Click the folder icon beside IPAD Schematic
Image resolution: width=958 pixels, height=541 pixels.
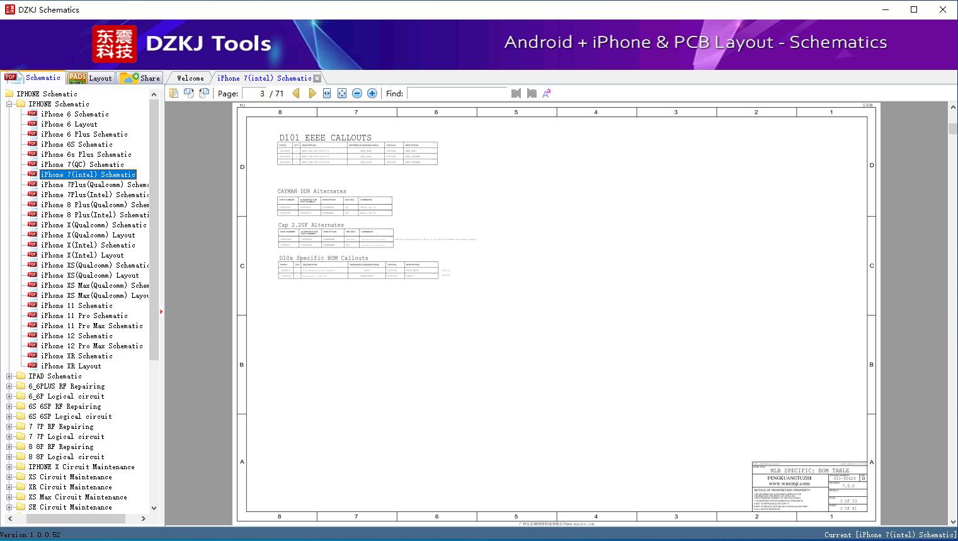[x=21, y=376]
